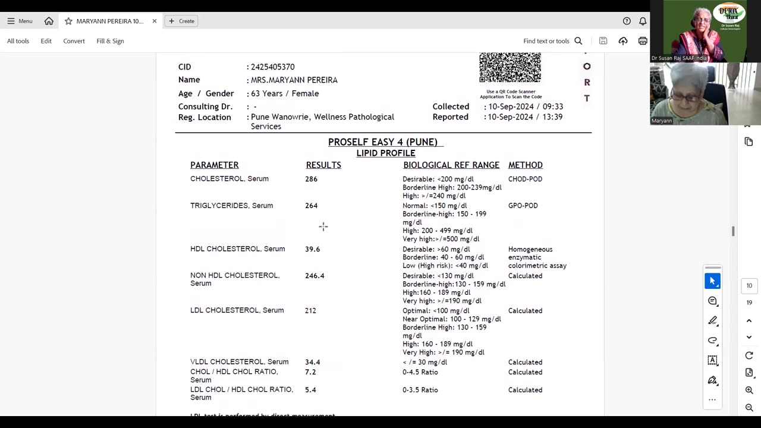Close the MARYANN PEREIRA tab
Viewport: 761px width, 428px height.
pyautogui.click(x=155, y=21)
